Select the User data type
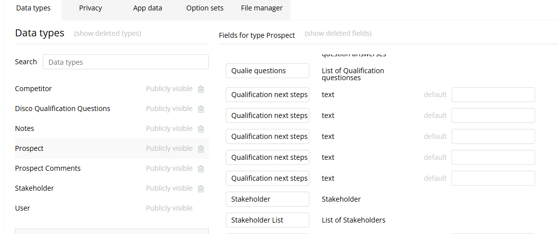This screenshot has height=234, width=558. point(23,208)
